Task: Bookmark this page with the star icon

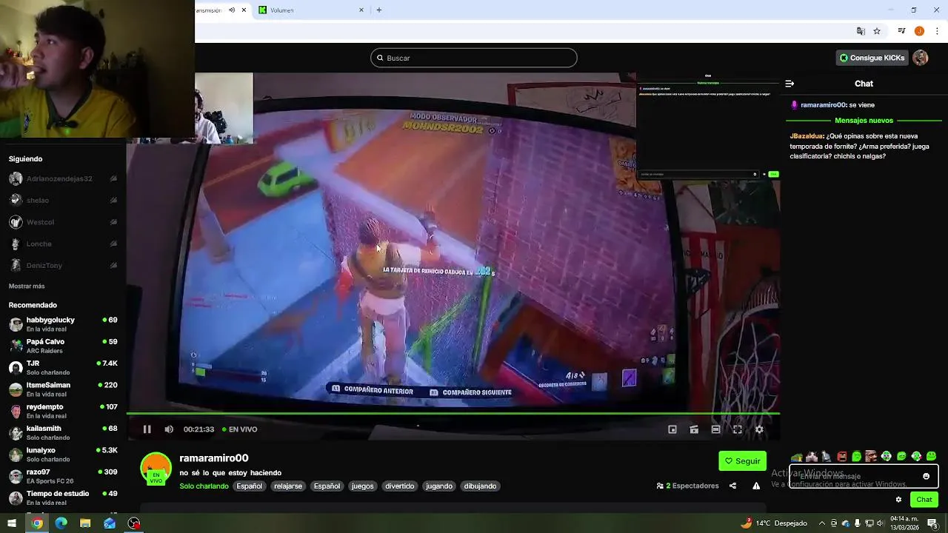Action: [877, 31]
